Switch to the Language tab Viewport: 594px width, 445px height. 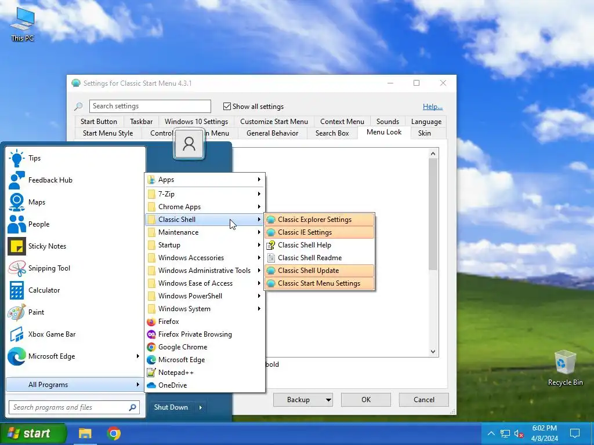pyautogui.click(x=426, y=122)
